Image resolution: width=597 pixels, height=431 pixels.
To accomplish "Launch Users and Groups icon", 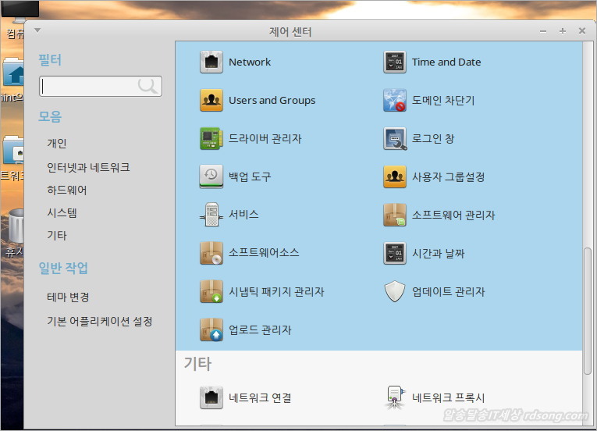I will click(211, 101).
